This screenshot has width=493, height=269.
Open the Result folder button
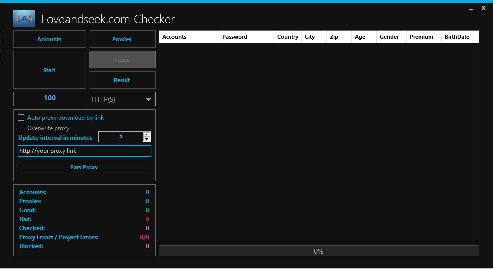point(122,80)
